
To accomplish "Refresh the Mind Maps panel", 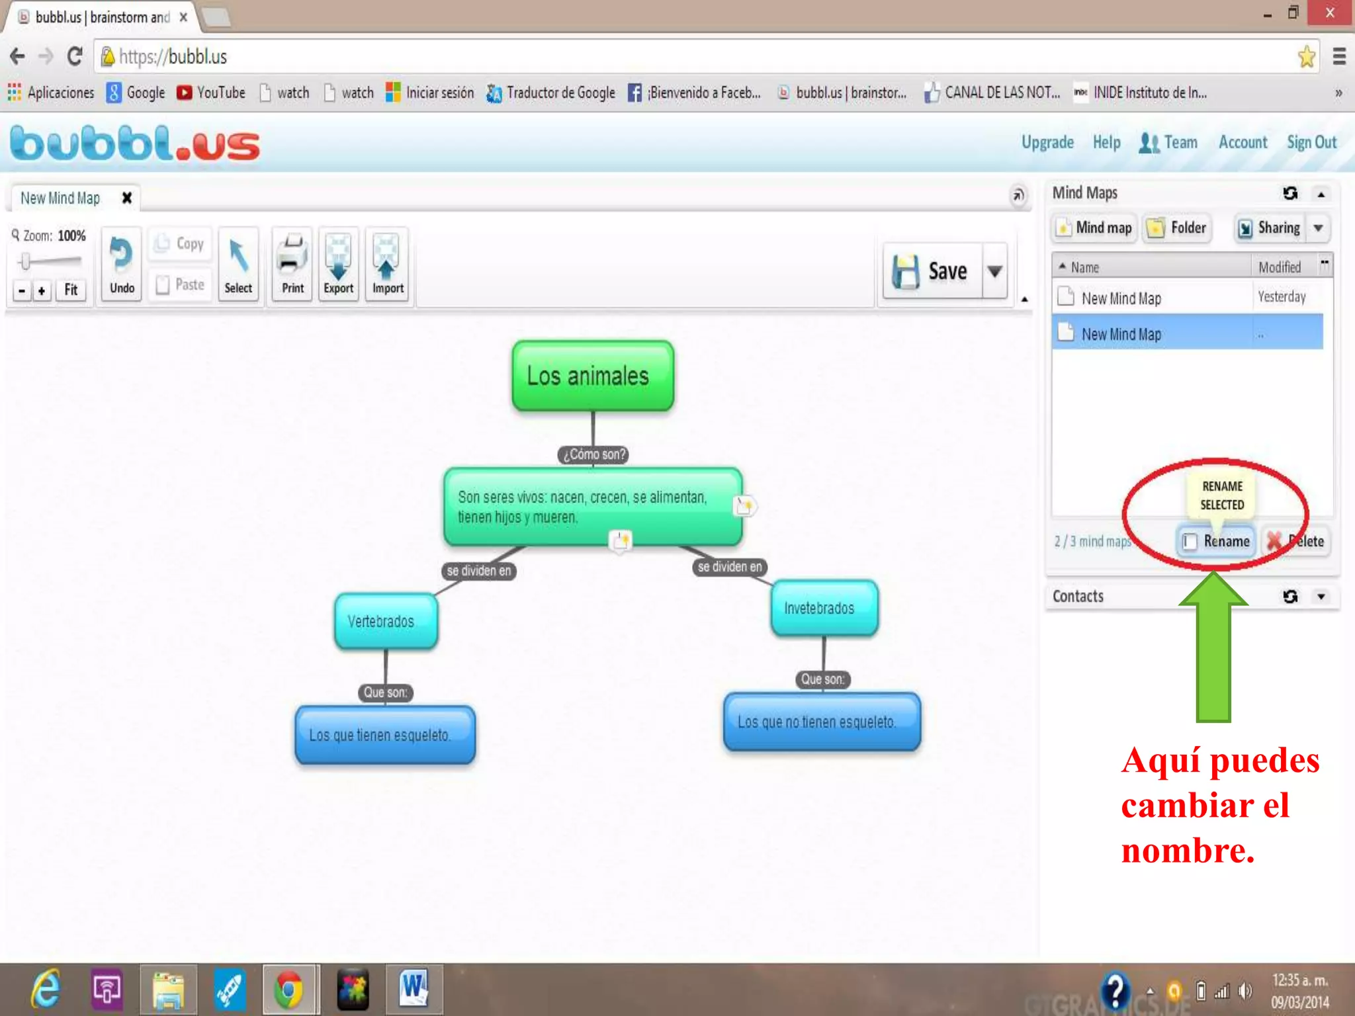I will [x=1289, y=193].
